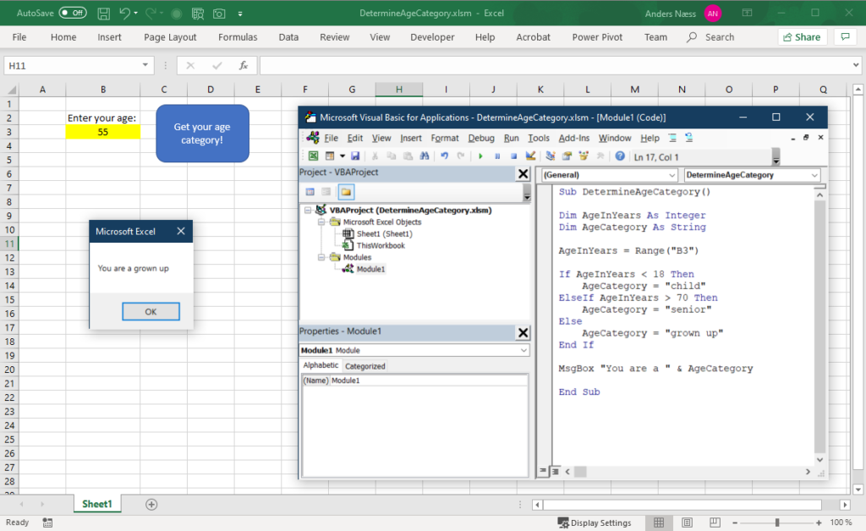Image resolution: width=866 pixels, height=531 pixels.
Task: Click the Insert UserForm icon in VBA toolbar
Action: 330,156
